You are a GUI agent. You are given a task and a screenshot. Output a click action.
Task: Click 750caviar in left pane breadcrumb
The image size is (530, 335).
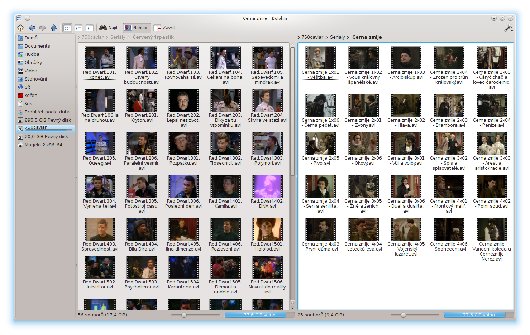click(x=92, y=37)
